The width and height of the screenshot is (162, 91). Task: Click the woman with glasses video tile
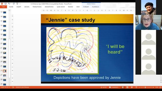[x=149, y=22]
